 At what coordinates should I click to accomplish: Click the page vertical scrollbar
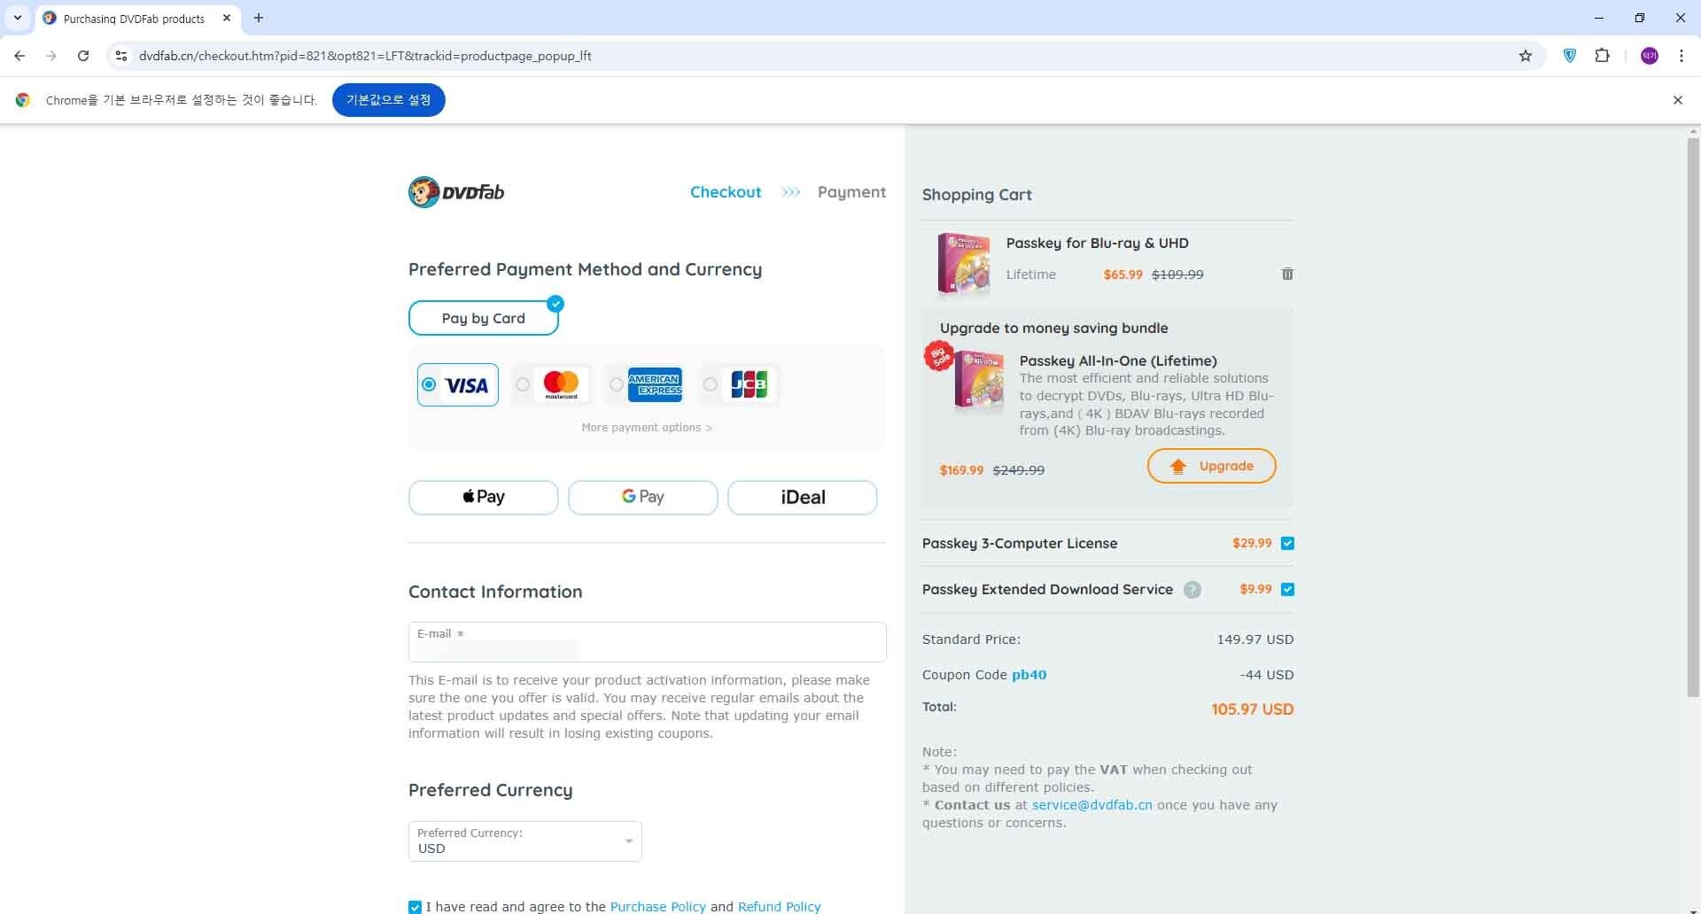point(1693,416)
